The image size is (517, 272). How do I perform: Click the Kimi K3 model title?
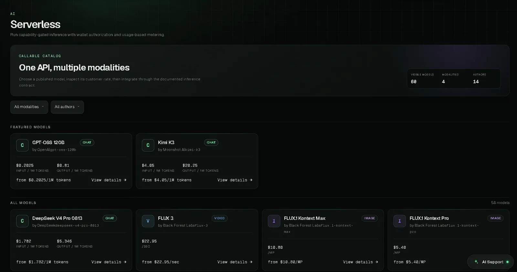pyautogui.click(x=166, y=142)
